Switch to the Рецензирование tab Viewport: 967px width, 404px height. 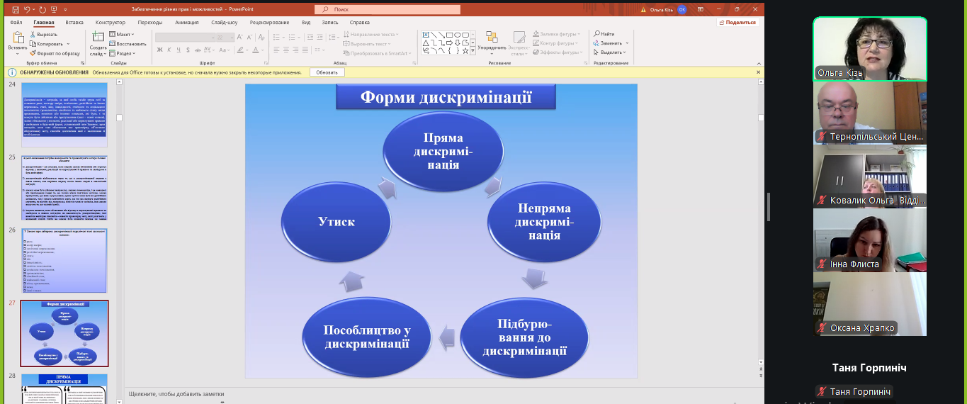(x=270, y=23)
